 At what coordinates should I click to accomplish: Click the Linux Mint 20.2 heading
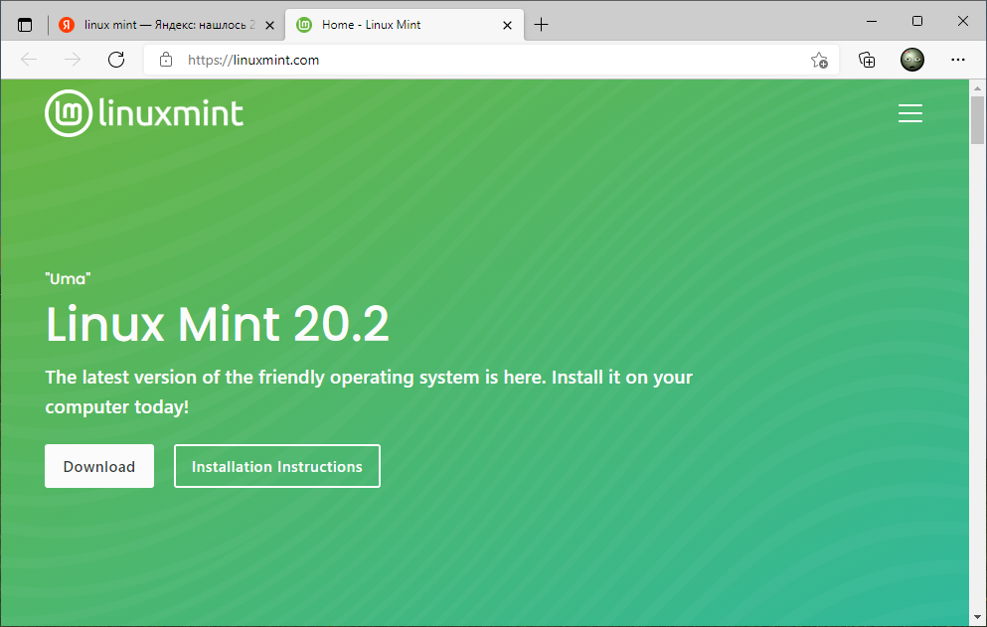point(218,324)
